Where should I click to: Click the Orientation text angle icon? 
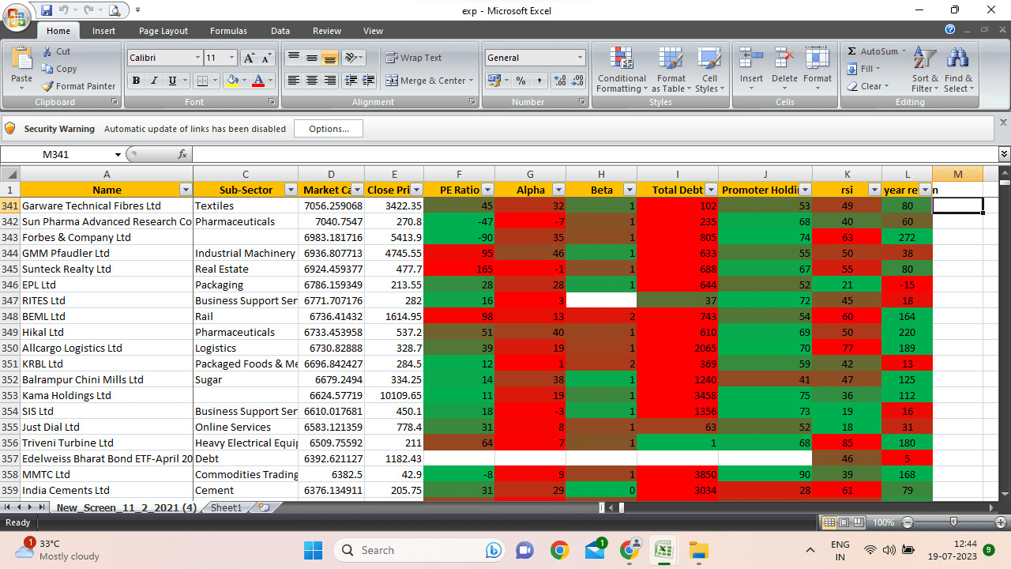point(351,58)
